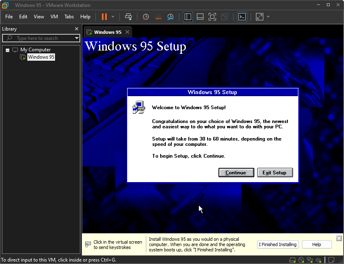Image resolution: width=344 pixels, height=264 pixels.
Task: Click the CD/DVD drive status icon
Action: click(x=302, y=260)
